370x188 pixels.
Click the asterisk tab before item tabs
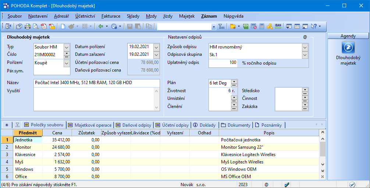tap(7, 125)
